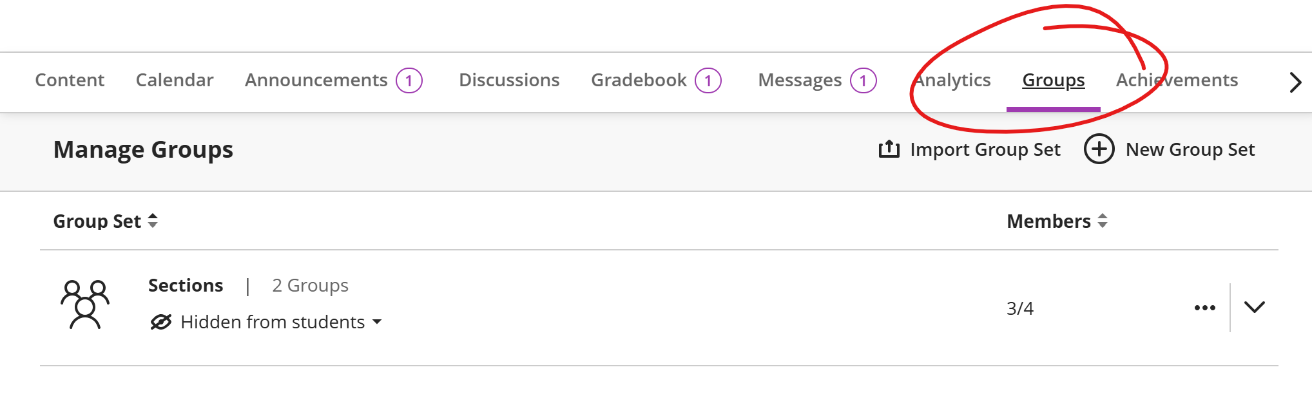1312x403 pixels.
Task: Click the Messages notification count badge
Action: coord(863,80)
